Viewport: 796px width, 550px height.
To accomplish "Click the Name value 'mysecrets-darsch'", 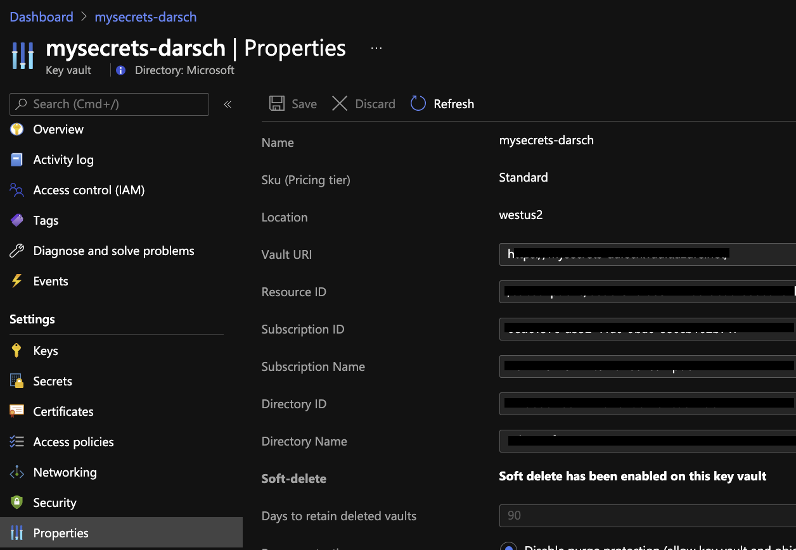I will pos(546,140).
